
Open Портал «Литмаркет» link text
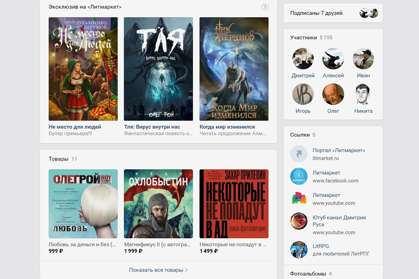pos(339,150)
